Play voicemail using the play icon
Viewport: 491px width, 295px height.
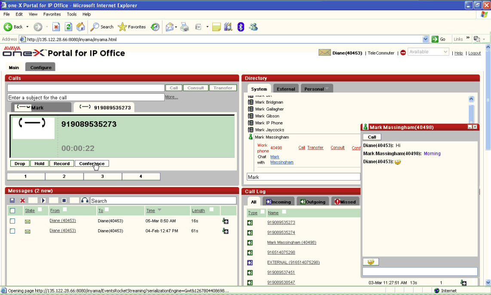point(43,201)
